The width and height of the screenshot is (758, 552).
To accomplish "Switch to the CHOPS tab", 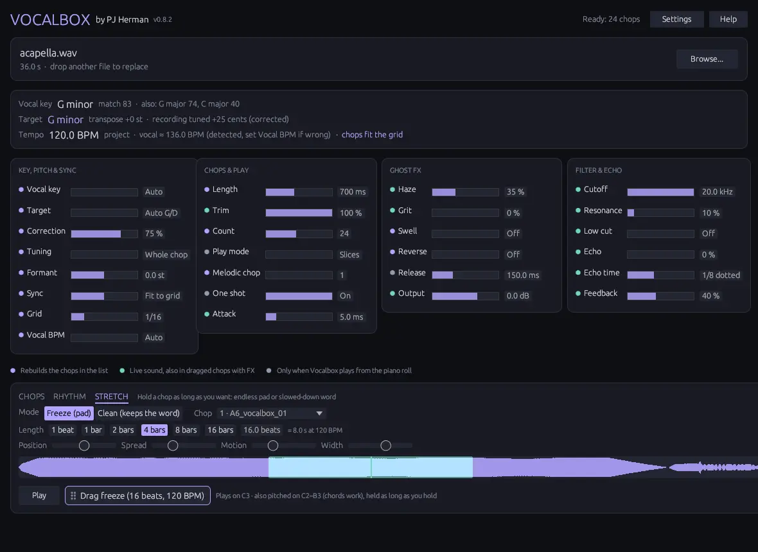I will coord(31,397).
